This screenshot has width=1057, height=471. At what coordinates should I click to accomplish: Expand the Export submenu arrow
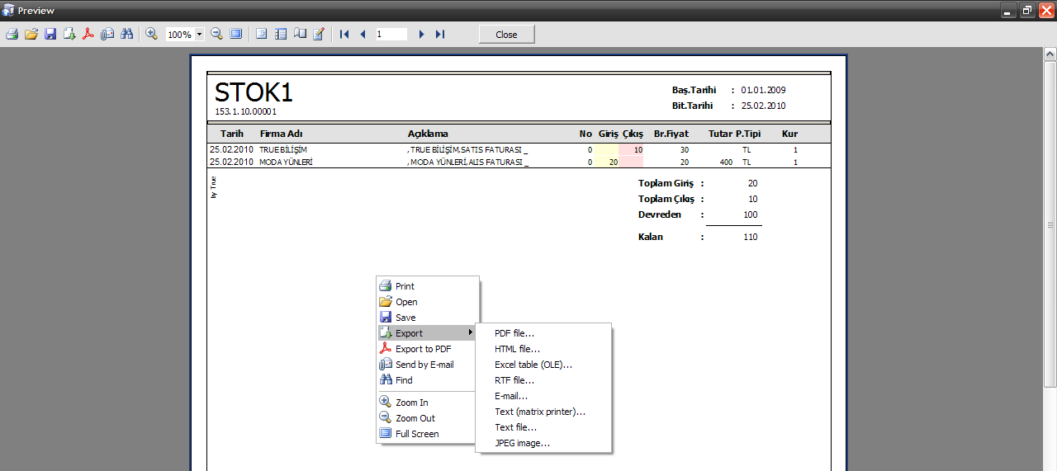pyautogui.click(x=471, y=332)
